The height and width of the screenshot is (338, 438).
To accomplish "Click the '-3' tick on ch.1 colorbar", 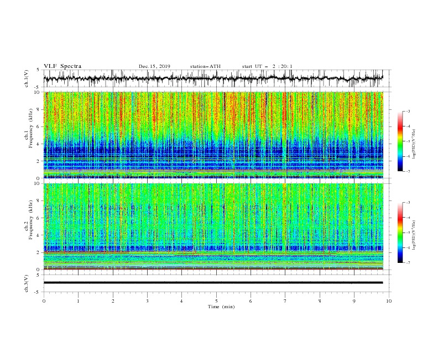I will pos(408,111).
